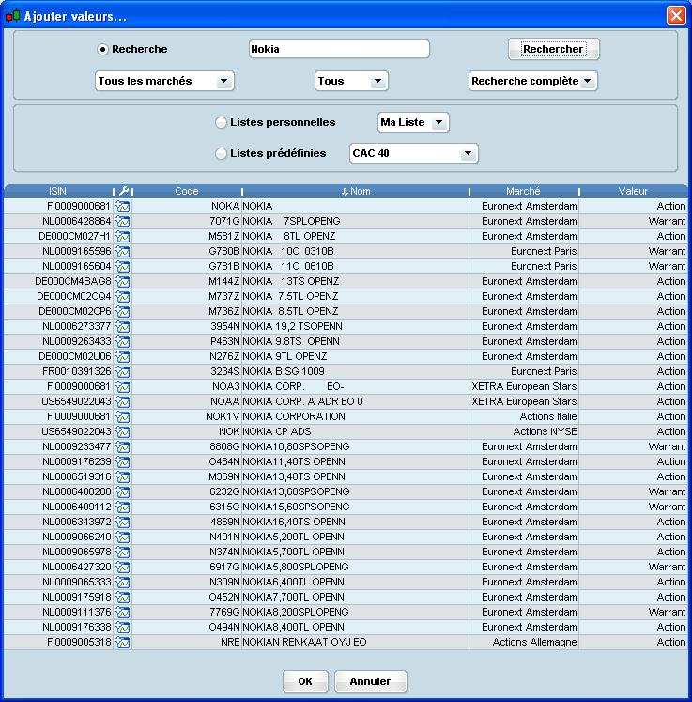This screenshot has width=692, height=702.
Task: Click chart icon for code N276Z
Action: click(x=122, y=357)
